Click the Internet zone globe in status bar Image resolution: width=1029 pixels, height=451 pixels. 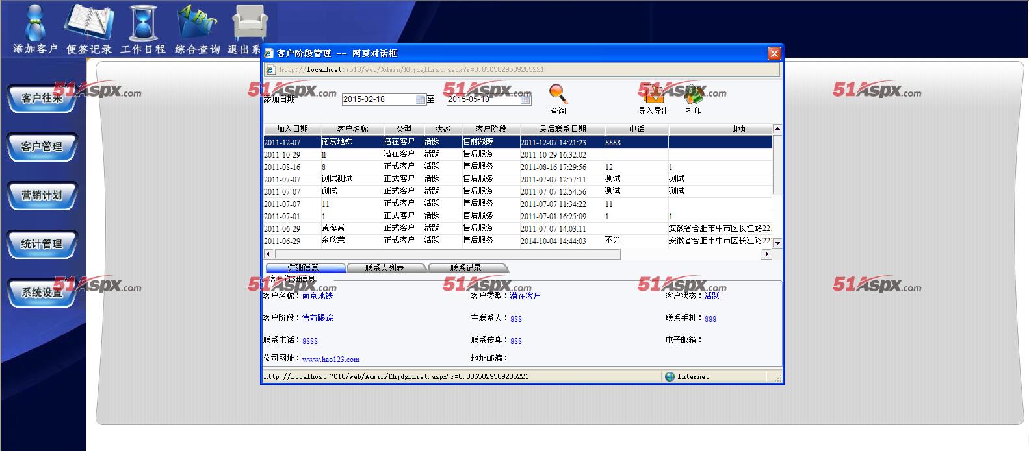click(670, 376)
